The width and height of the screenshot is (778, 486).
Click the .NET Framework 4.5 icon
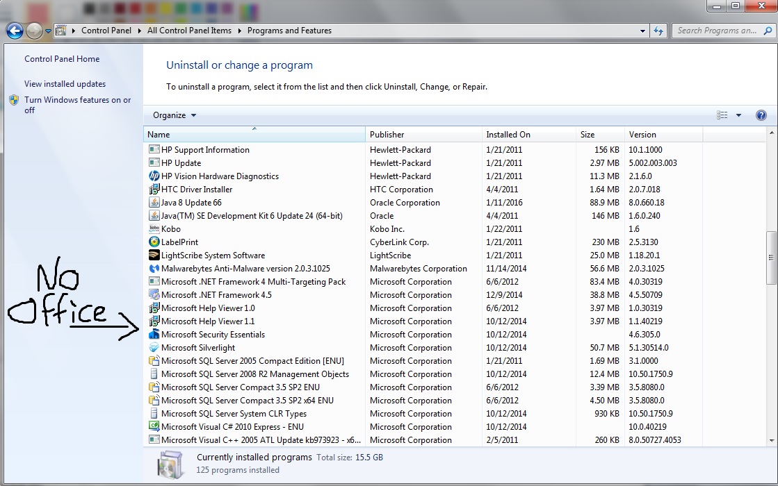[x=154, y=295]
